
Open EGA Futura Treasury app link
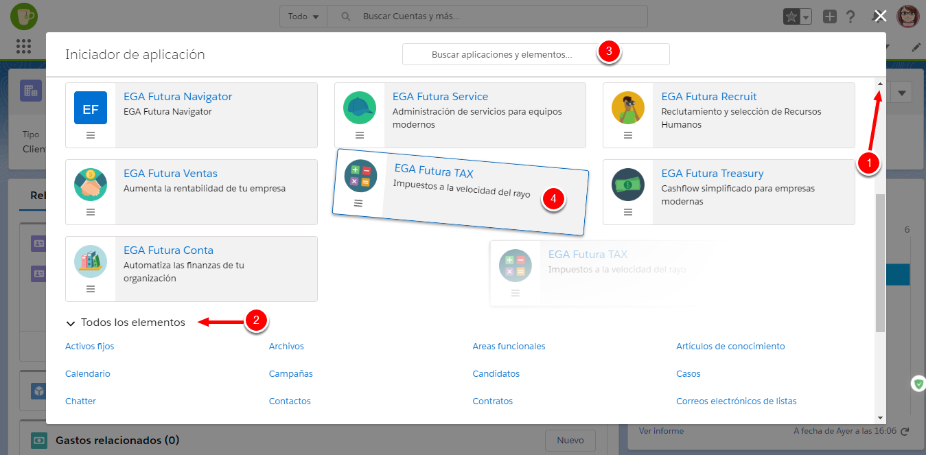(x=713, y=174)
